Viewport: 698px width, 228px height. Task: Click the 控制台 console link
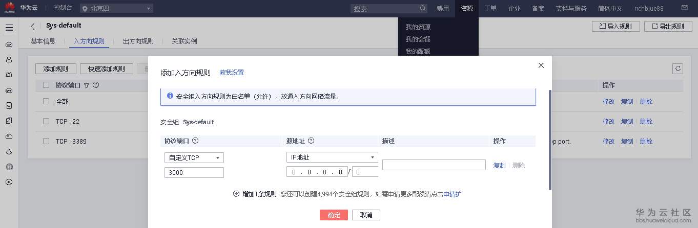tap(62, 8)
